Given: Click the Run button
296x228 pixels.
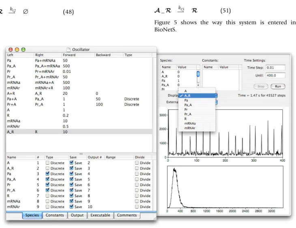Looking at the screenshot, I should pos(278,86).
